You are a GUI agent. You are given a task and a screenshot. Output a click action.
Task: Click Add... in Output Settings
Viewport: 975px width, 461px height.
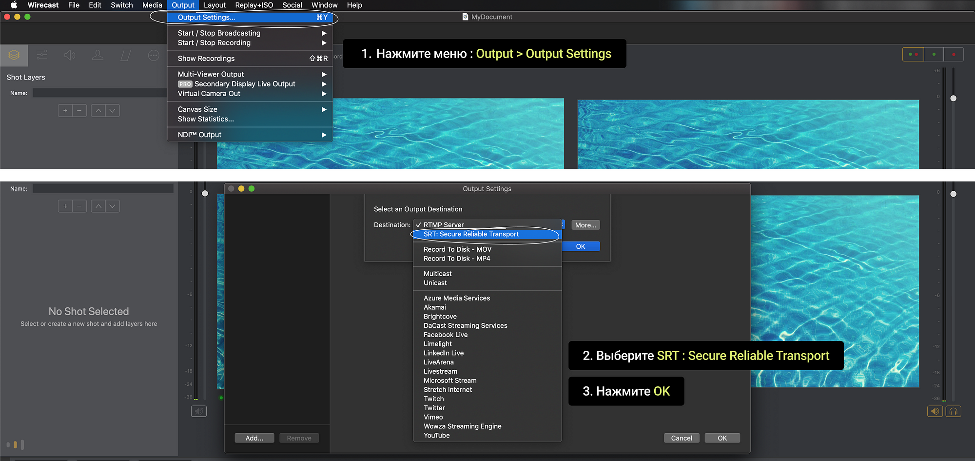(254, 438)
